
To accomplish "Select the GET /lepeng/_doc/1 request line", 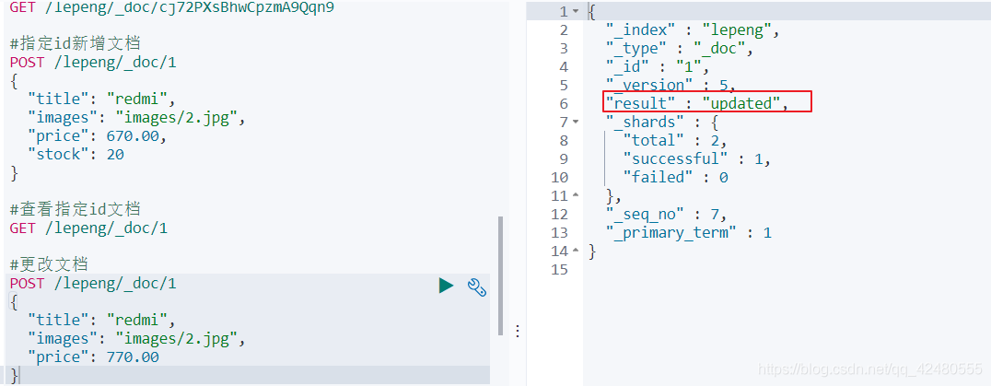I will coord(88,228).
